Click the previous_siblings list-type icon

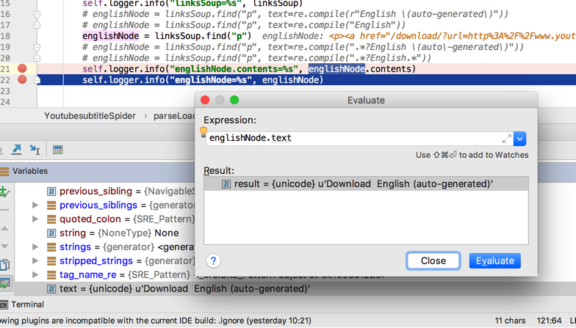51,205
